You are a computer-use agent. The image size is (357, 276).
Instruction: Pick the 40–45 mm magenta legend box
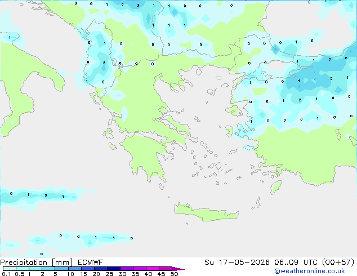point(153,269)
